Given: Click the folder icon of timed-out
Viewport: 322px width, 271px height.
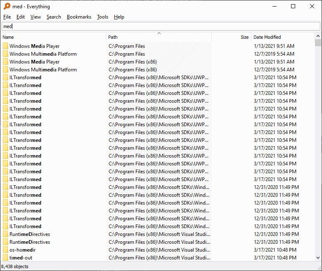Looking at the screenshot, I should pos(5,257).
